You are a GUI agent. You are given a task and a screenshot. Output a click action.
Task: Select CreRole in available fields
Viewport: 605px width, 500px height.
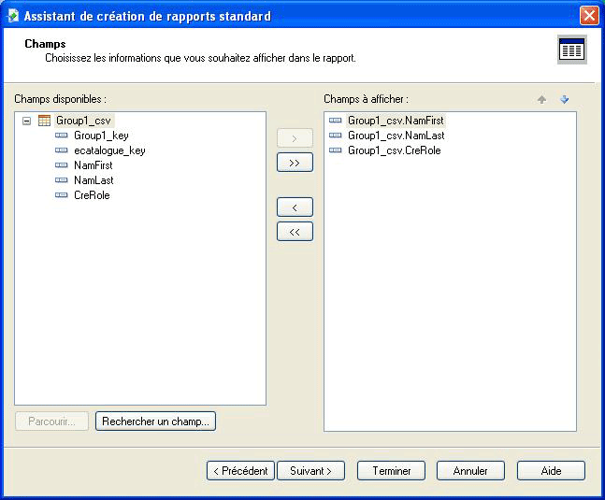(x=92, y=195)
